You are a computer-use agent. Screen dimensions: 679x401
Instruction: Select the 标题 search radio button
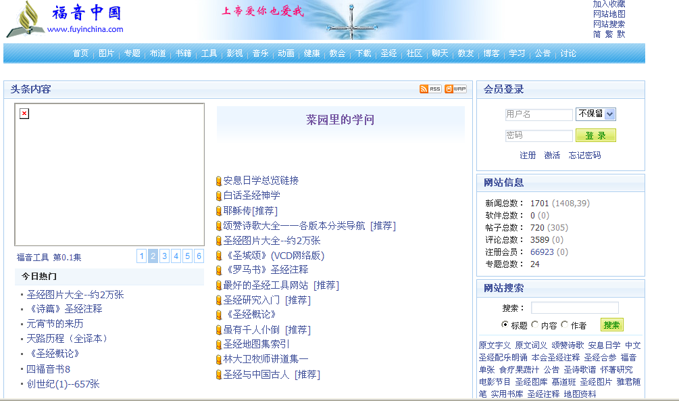pos(505,325)
